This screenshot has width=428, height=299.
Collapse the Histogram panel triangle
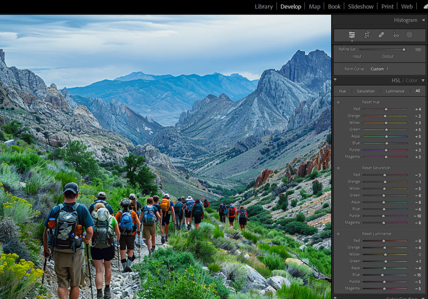coord(423,20)
